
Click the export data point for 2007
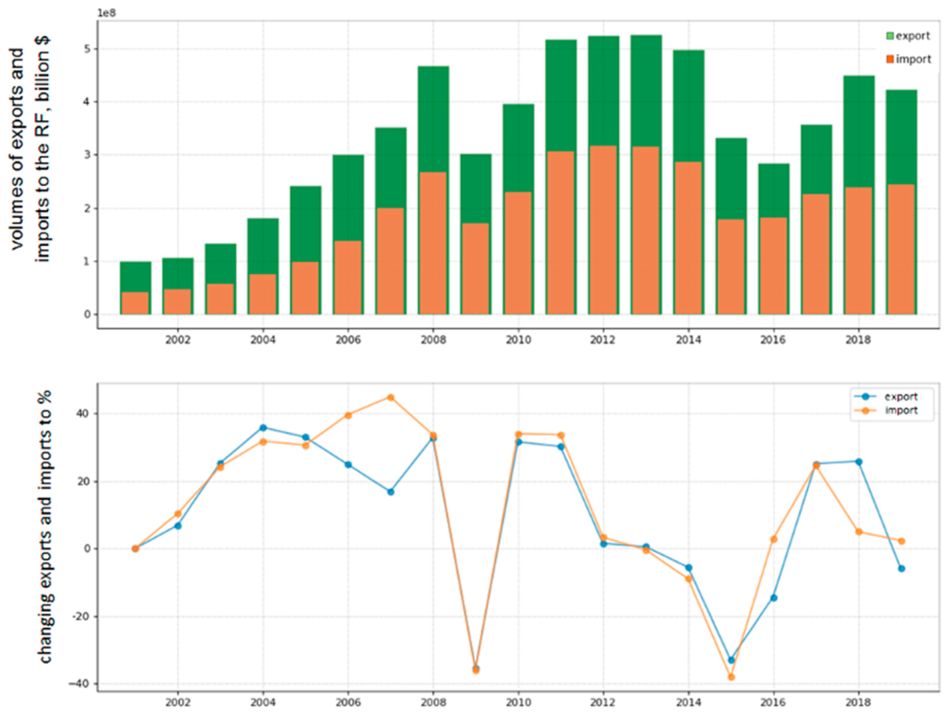[391, 492]
